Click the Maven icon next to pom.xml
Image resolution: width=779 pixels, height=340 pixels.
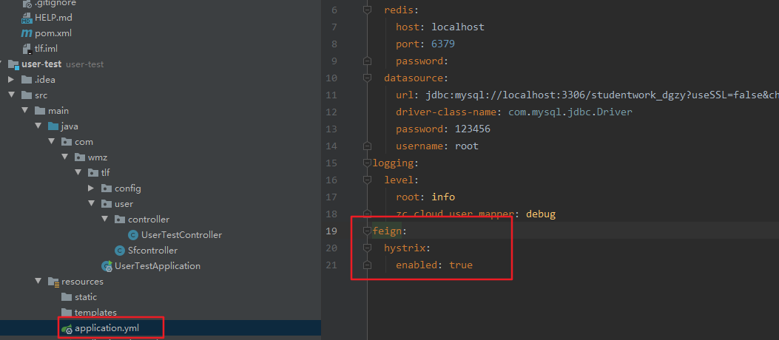[27, 33]
